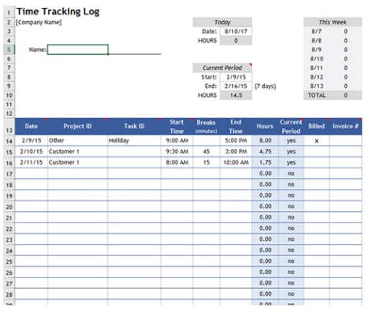Select the 2/10/15 date cell

[32, 152]
